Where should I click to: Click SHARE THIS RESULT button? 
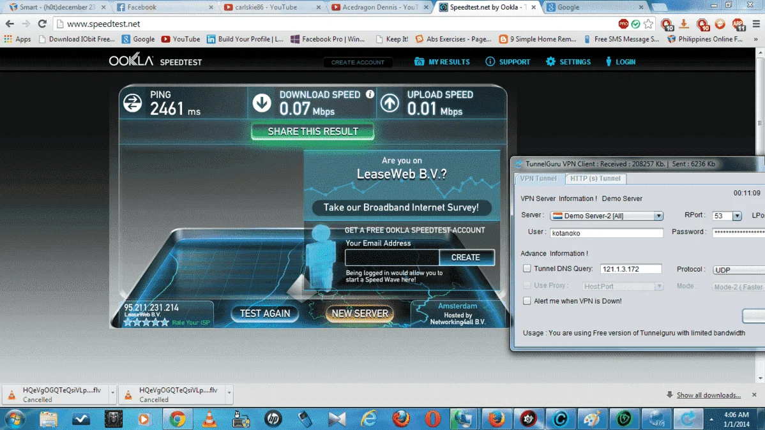313,131
